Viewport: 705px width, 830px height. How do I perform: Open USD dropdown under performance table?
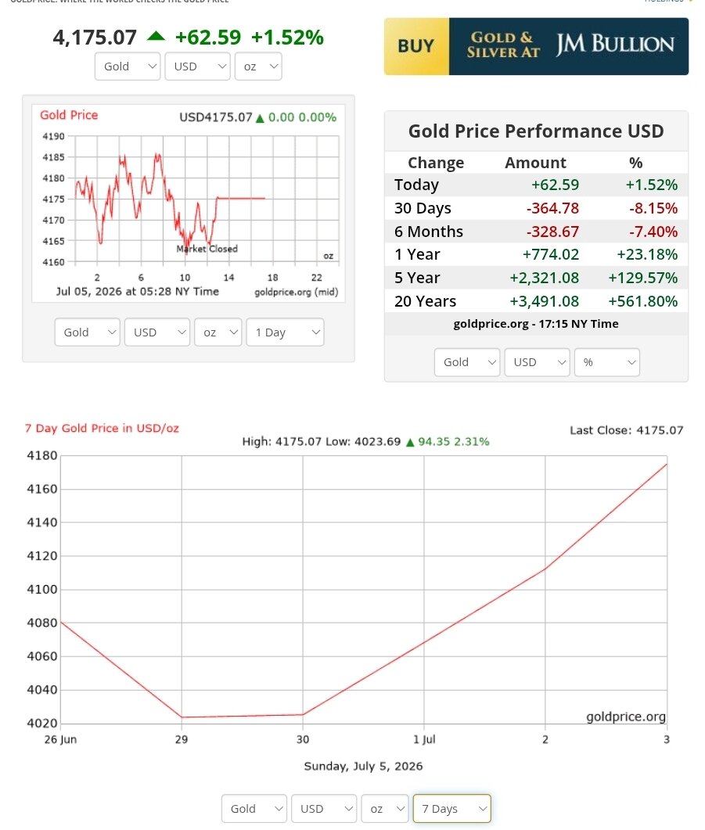(x=538, y=362)
